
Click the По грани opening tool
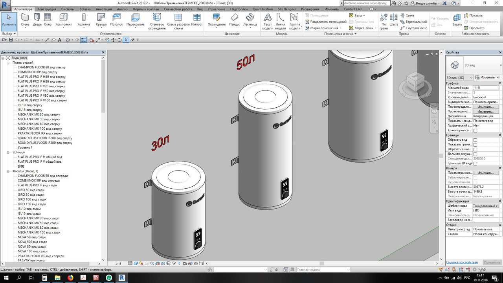(x=384, y=22)
